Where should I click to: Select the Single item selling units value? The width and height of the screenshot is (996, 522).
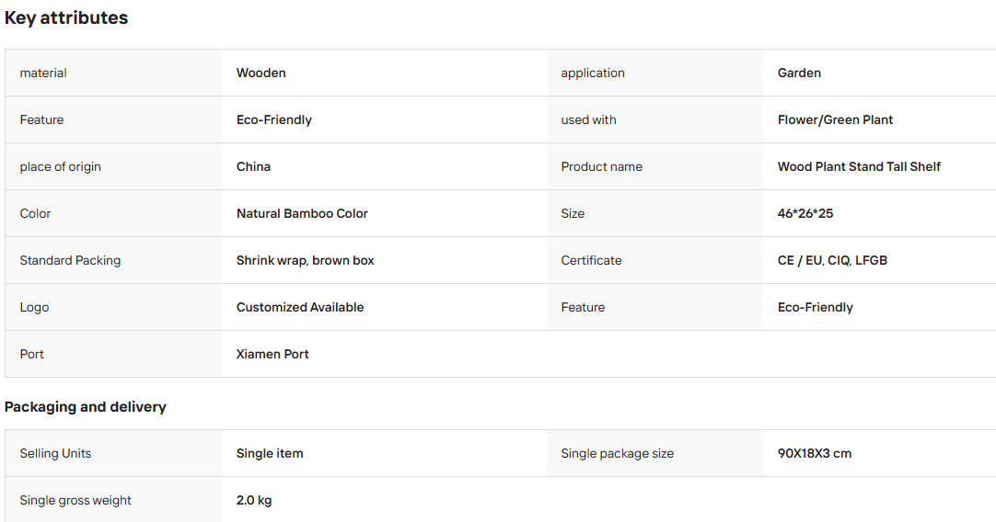coord(270,453)
